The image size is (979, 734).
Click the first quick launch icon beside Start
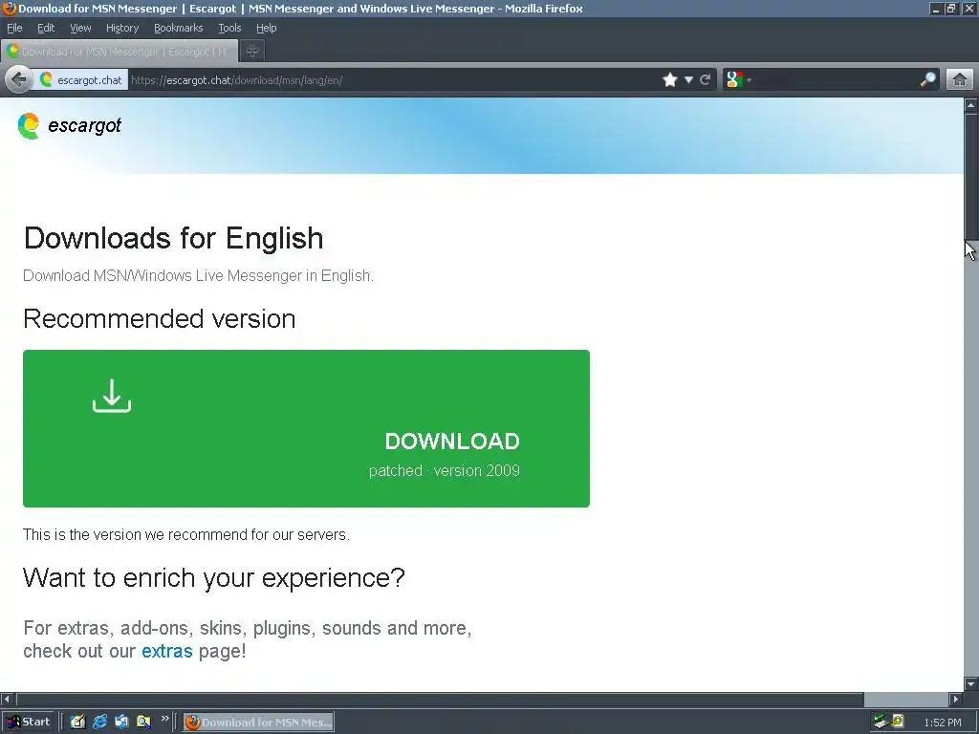[77, 723]
